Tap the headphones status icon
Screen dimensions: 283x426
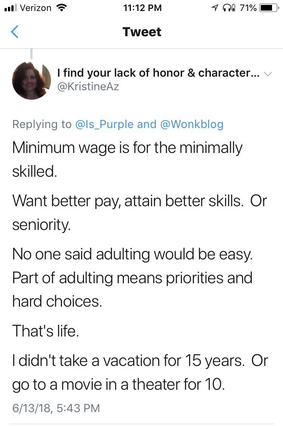[229, 8]
